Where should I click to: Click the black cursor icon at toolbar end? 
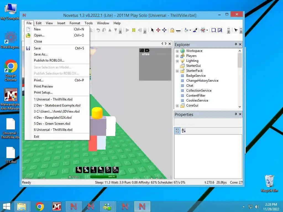click(236, 30)
